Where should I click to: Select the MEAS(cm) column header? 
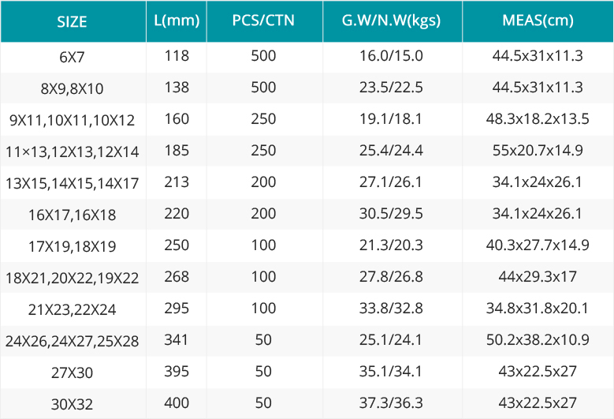point(538,21)
